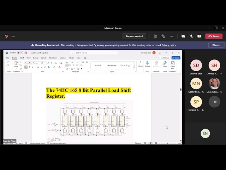This screenshot has height=170, width=226.
Task: Click Decrease Font Size icon
Action: click(52, 63)
